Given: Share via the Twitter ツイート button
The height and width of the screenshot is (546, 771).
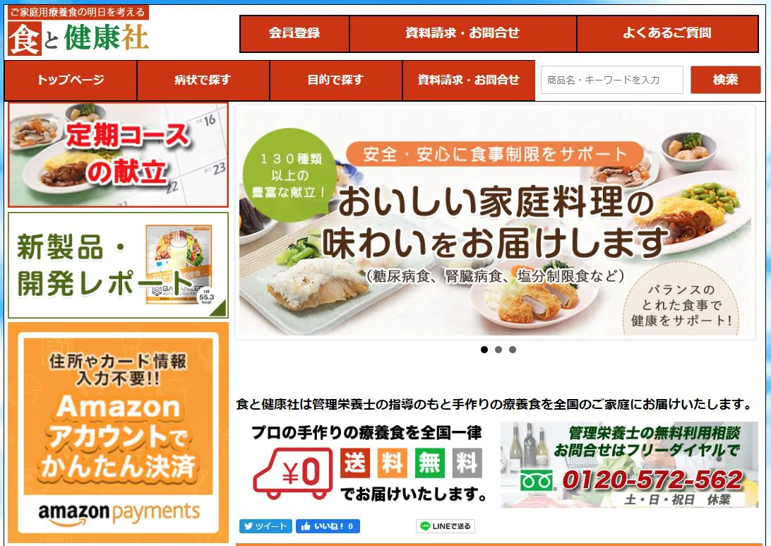Looking at the screenshot, I should [x=266, y=526].
